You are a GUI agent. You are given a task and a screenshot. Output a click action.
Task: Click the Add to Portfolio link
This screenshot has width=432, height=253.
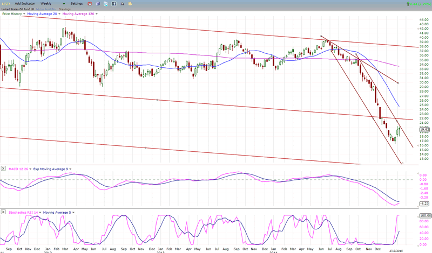pyautogui.click(x=45, y=9)
